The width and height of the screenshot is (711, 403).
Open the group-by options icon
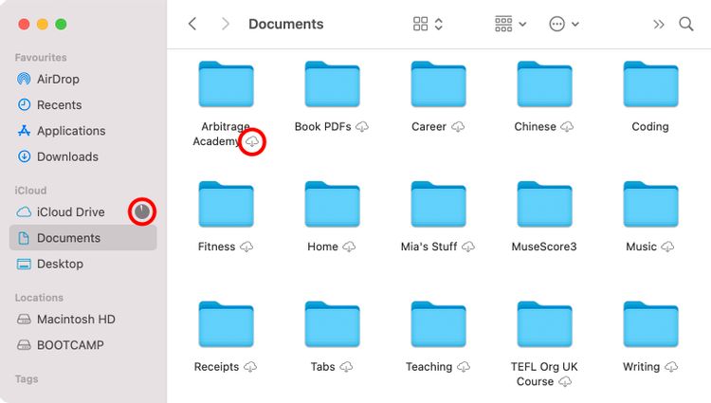pos(503,24)
